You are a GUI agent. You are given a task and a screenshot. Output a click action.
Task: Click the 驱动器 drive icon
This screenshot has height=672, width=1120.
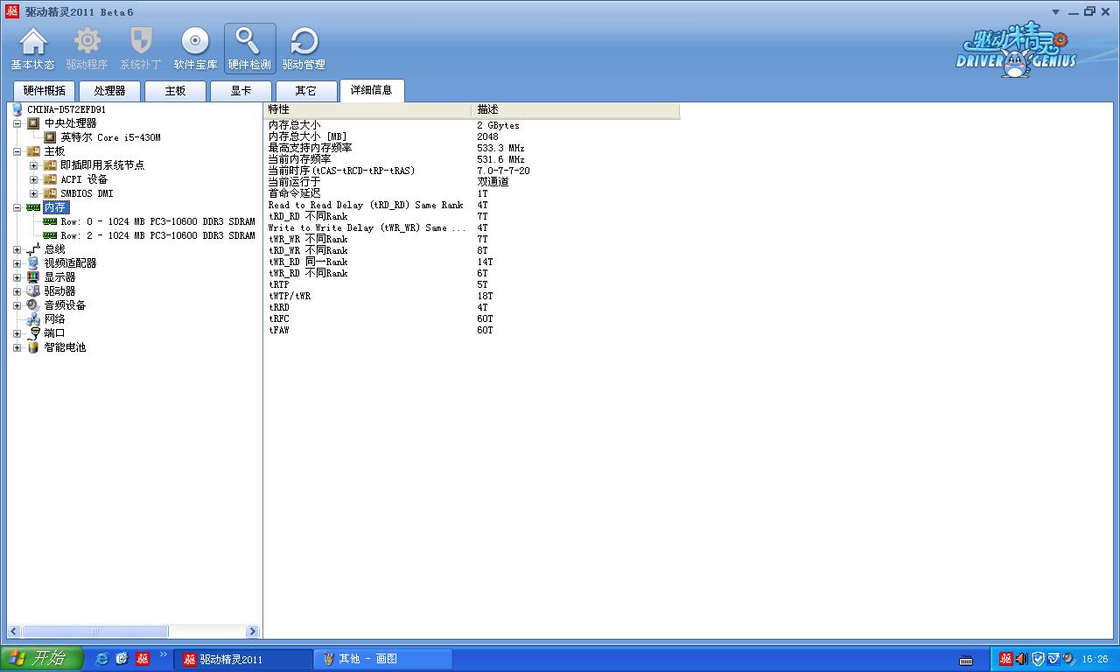pyautogui.click(x=33, y=291)
